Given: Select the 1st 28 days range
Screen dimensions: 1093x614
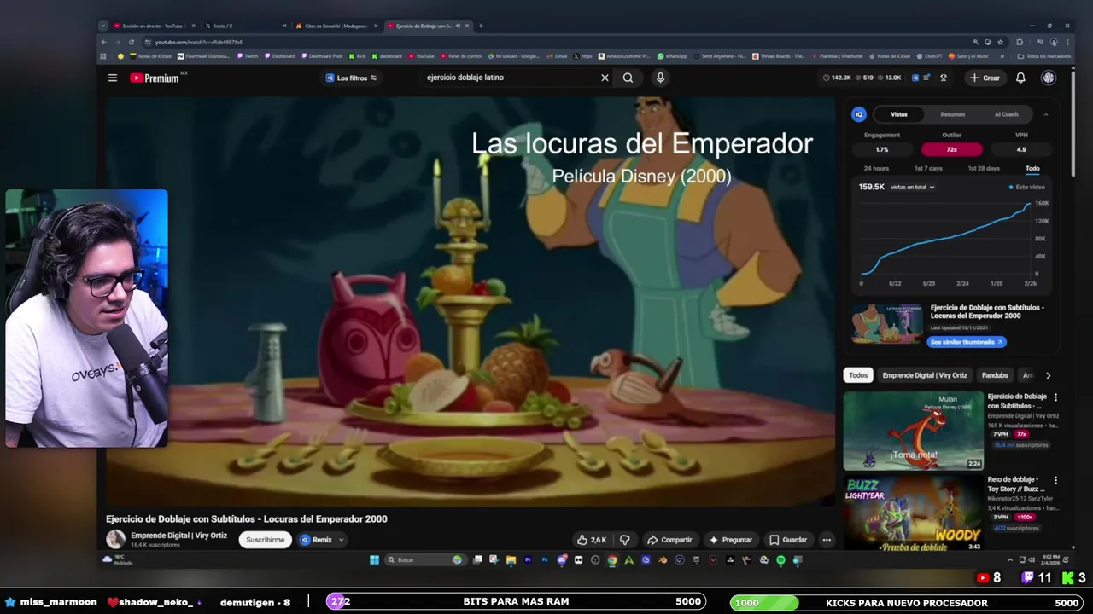Looking at the screenshot, I should pyautogui.click(x=984, y=168).
